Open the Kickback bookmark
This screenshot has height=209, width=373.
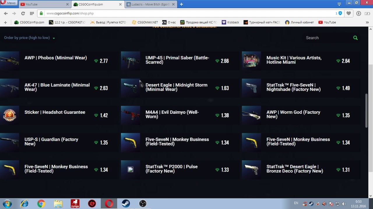[230, 22]
